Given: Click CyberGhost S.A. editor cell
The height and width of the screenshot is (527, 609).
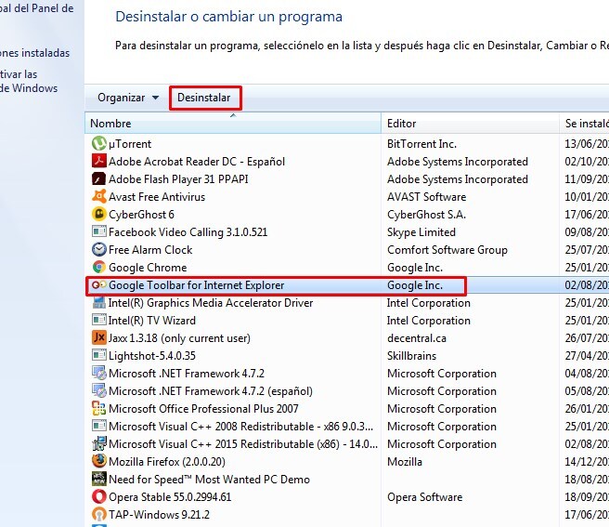Looking at the screenshot, I should coord(426,215).
